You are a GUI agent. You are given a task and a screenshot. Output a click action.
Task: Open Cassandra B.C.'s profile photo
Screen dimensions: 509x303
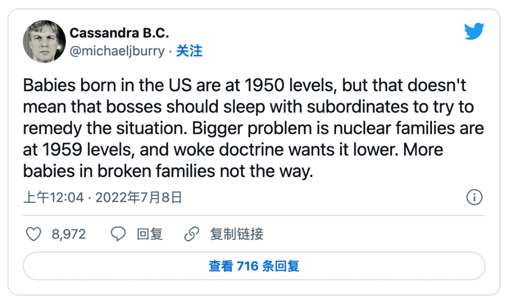(x=44, y=42)
